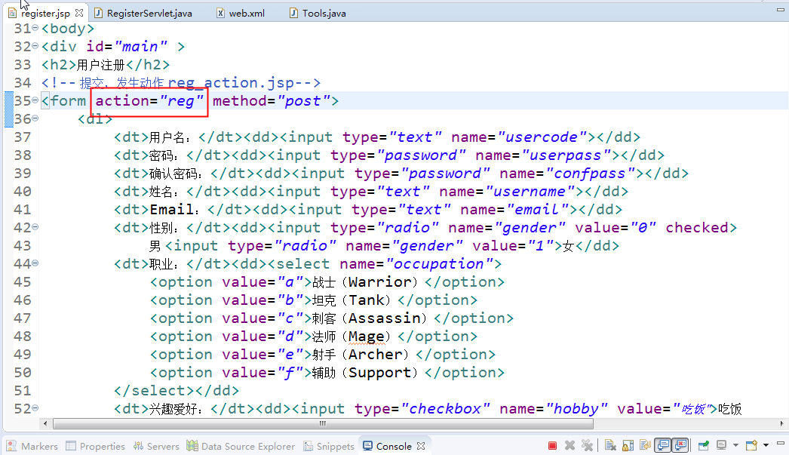
Task: Remove all terminated launches (double X)
Action: pos(587,445)
